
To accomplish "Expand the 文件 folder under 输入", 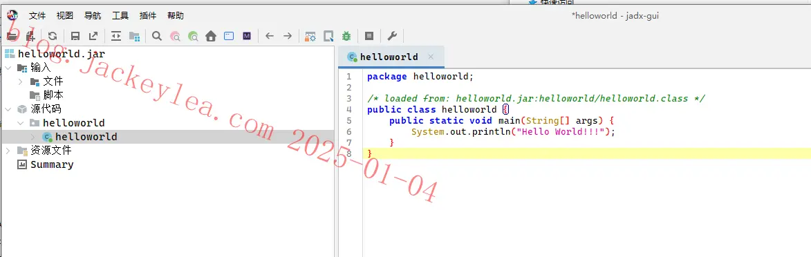I will tap(21, 82).
